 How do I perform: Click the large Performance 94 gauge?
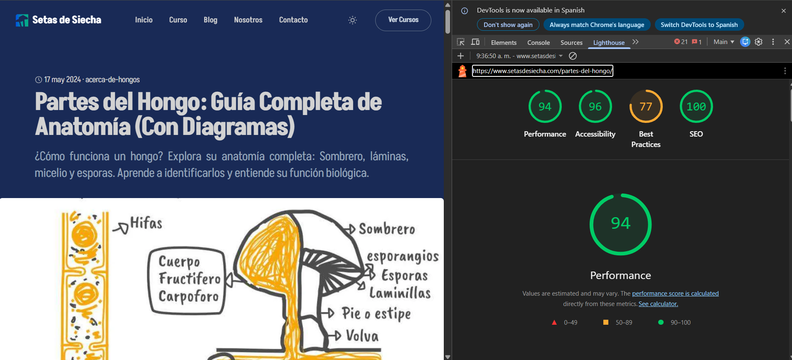(x=620, y=224)
